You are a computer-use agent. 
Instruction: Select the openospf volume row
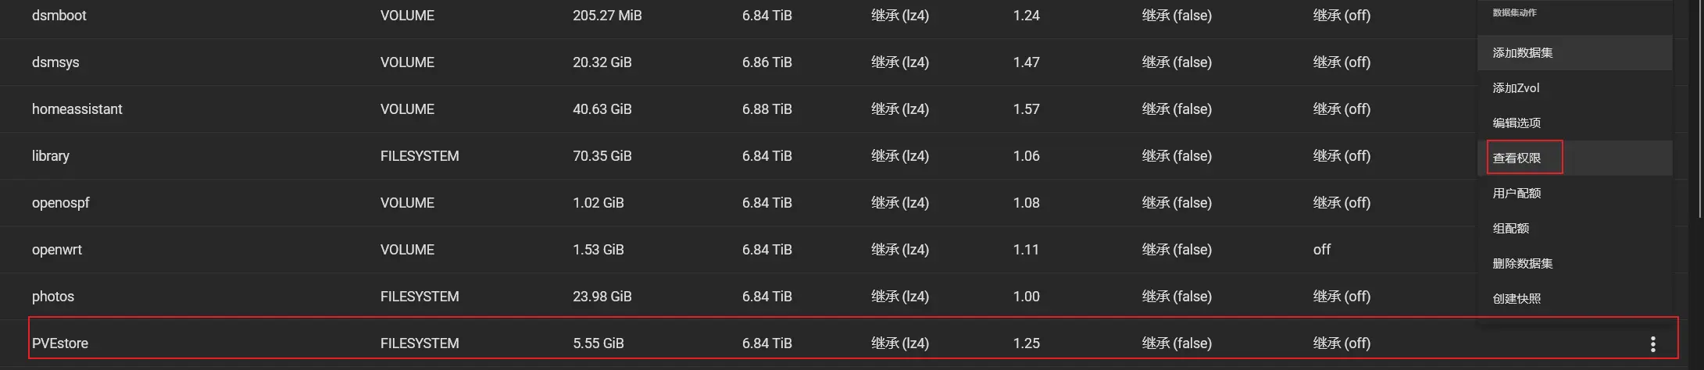pos(61,203)
